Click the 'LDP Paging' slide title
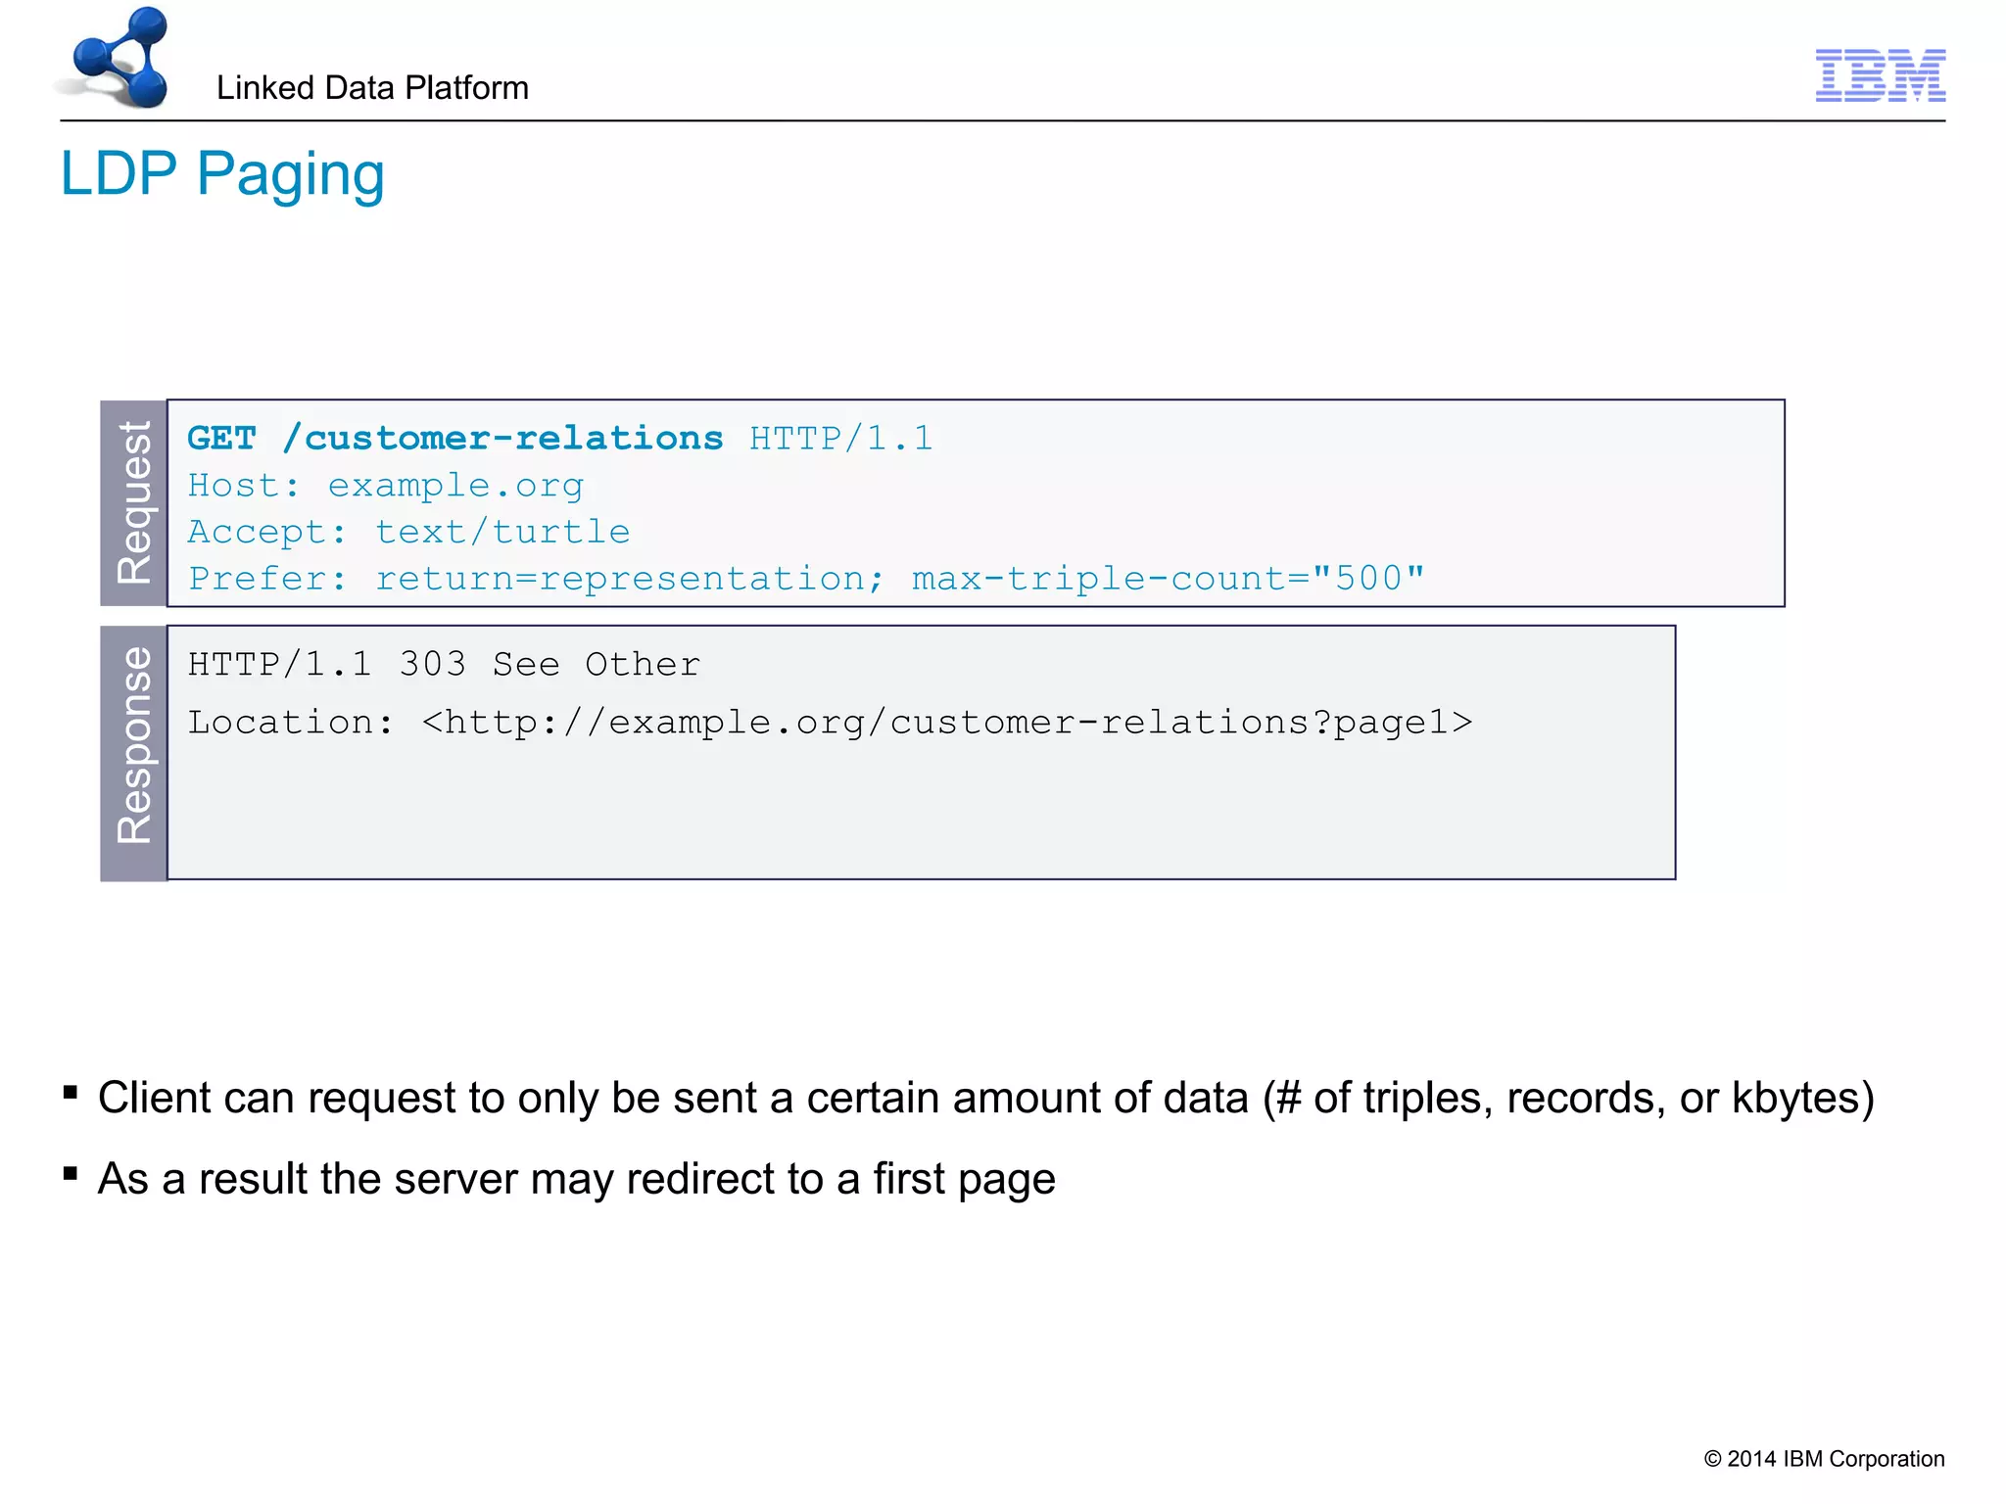This screenshot has height=1504, width=2006. tap(222, 174)
